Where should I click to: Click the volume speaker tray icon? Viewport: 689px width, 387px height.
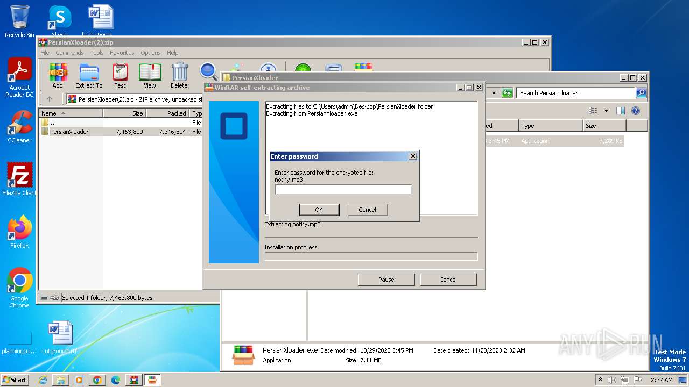(612, 380)
